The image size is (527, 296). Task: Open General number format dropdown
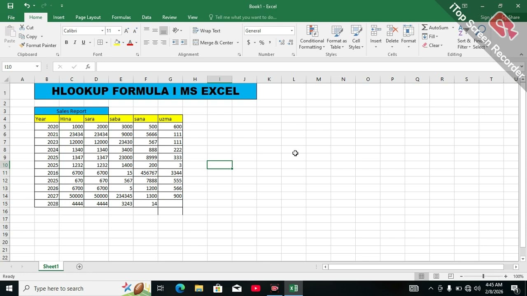tap(292, 31)
